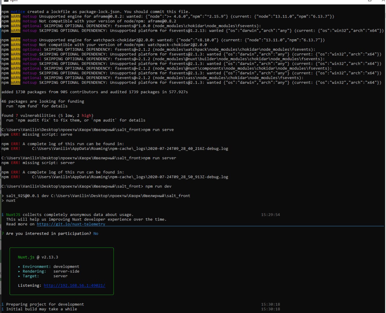
Task: Click the blue answer 'No' after participation prompt
Action: click(96, 234)
